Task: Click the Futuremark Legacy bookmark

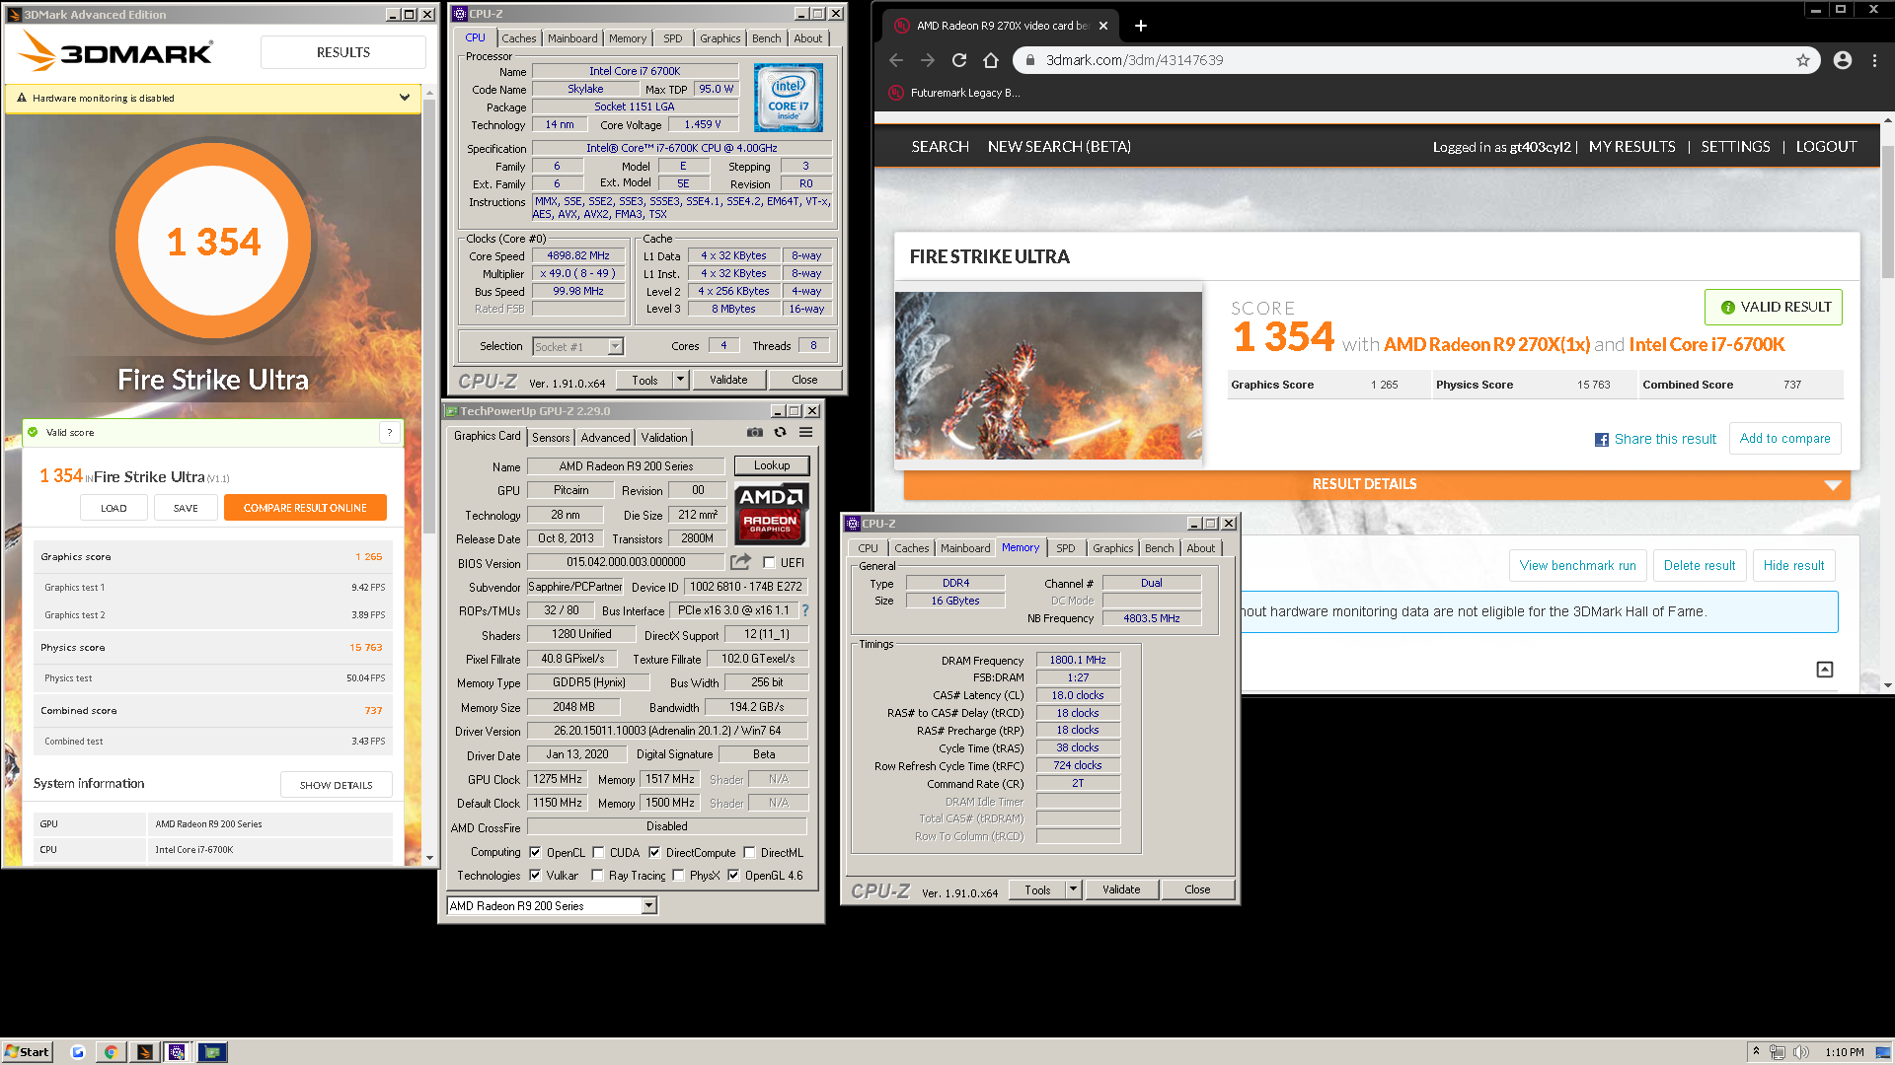Action: coord(954,93)
